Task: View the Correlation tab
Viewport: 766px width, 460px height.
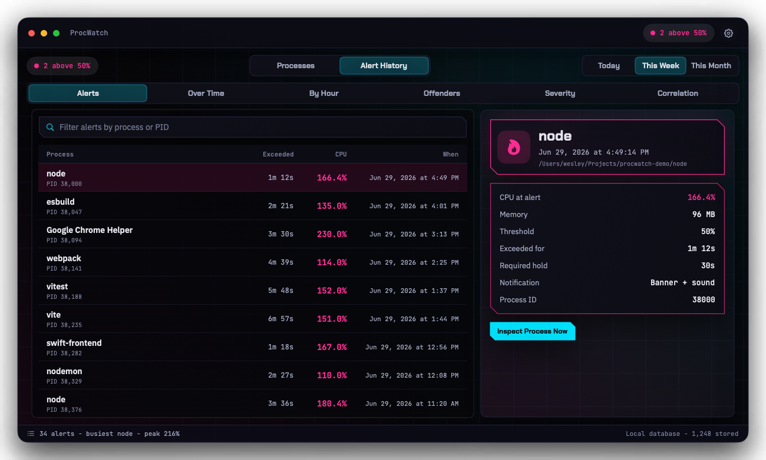Action: pos(678,93)
